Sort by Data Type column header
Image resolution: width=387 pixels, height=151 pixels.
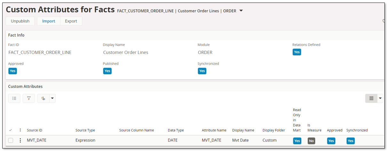tap(176, 130)
